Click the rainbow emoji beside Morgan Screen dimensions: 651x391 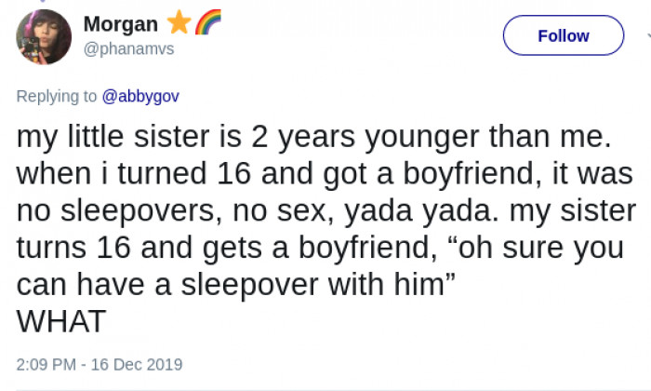tap(207, 21)
